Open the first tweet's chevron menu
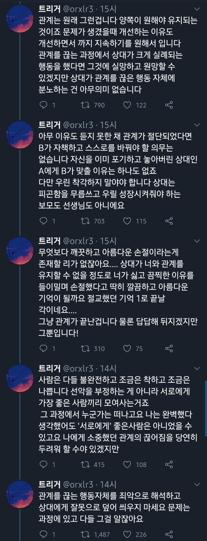 coord(197,9)
